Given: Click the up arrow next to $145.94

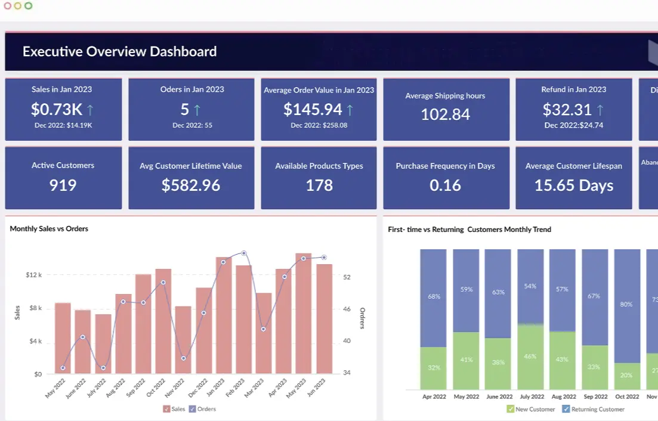Looking at the screenshot, I should pos(351,110).
